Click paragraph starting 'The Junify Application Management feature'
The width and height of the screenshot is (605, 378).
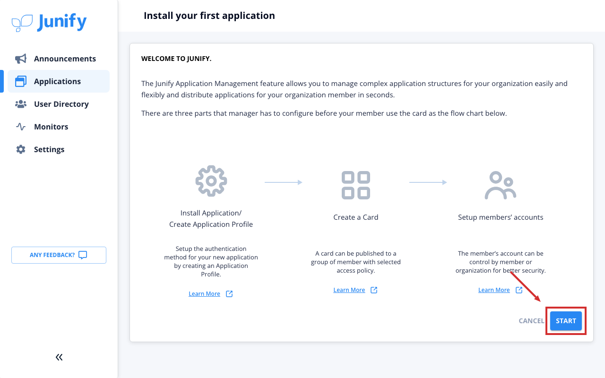coord(354,89)
